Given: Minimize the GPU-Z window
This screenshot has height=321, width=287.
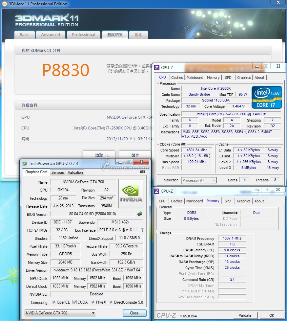Looking at the screenshot, I should click(120, 162).
